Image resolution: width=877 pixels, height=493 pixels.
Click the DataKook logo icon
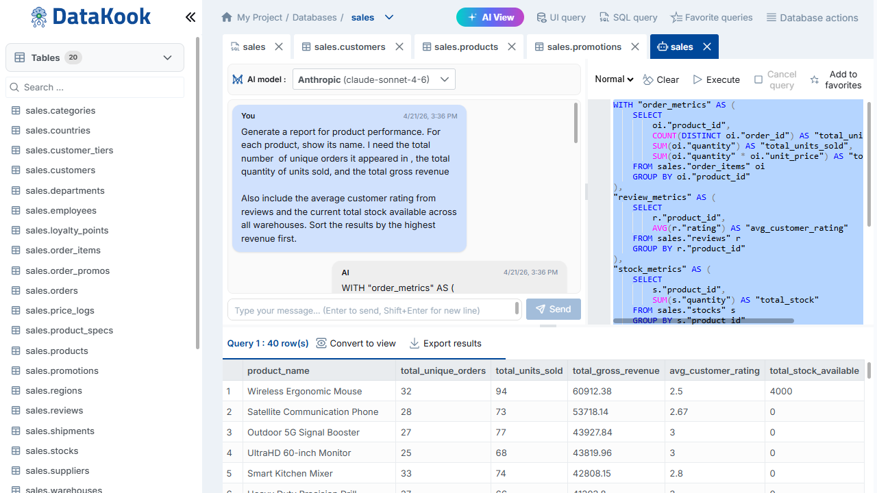point(40,17)
